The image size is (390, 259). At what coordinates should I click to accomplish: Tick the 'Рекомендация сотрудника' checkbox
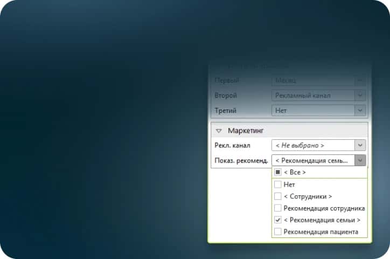point(278,208)
